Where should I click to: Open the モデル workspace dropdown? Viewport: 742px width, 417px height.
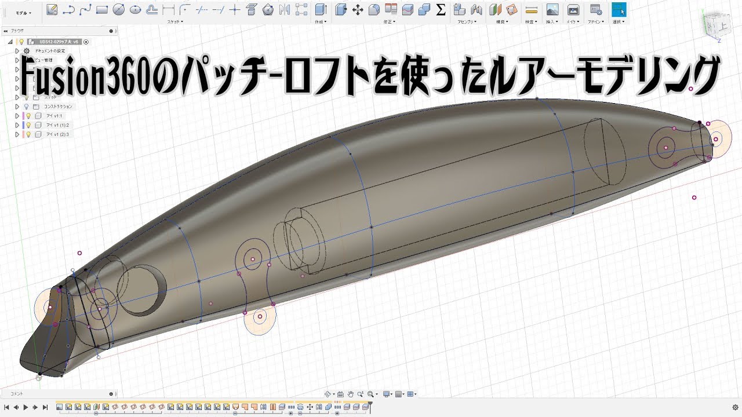click(x=23, y=12)
